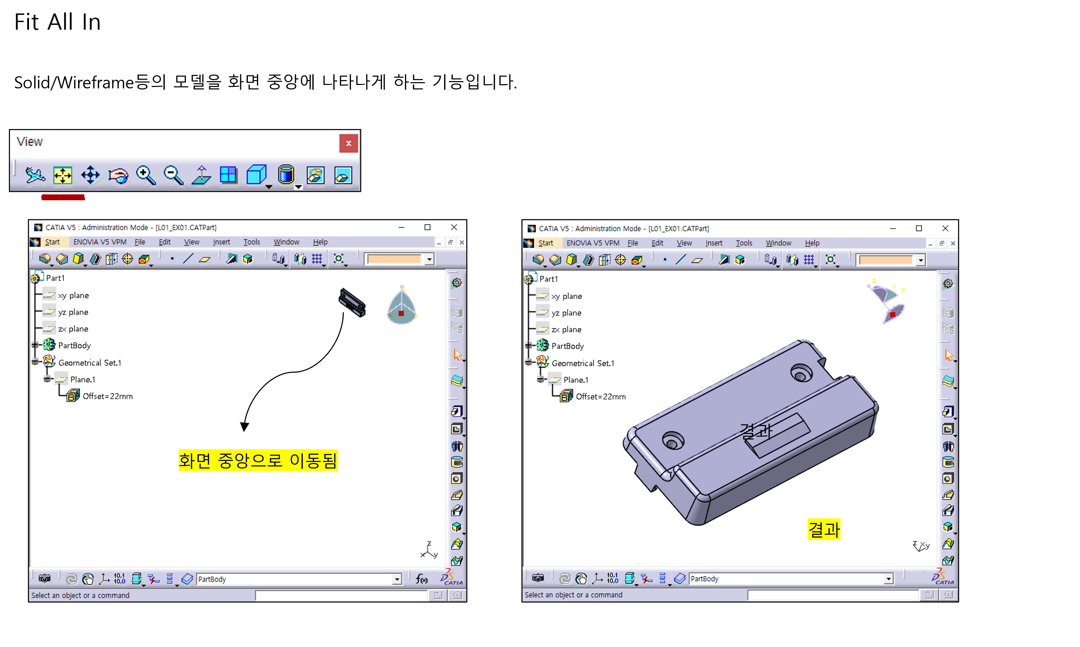Image resolution: width=1080 pixels, height=647 pixels.
Task: Click the Normal View icon
Action: 201,175
